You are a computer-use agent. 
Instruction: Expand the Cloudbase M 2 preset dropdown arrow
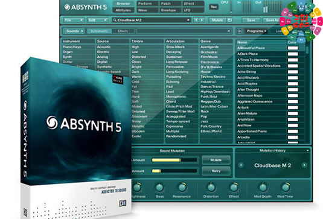188,20
